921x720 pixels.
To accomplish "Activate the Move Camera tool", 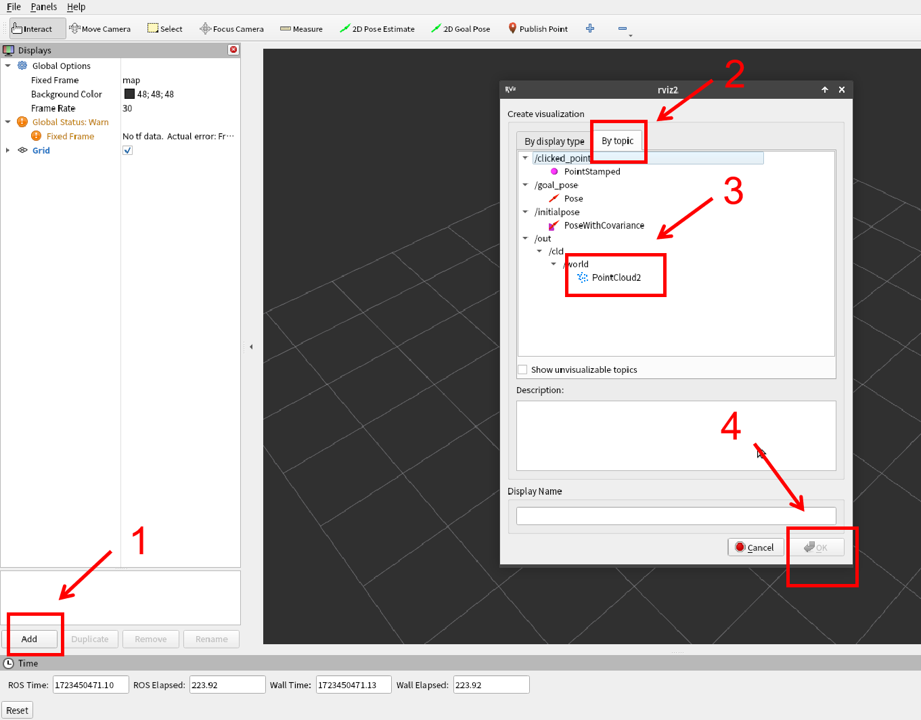I will tap(100, 29).
